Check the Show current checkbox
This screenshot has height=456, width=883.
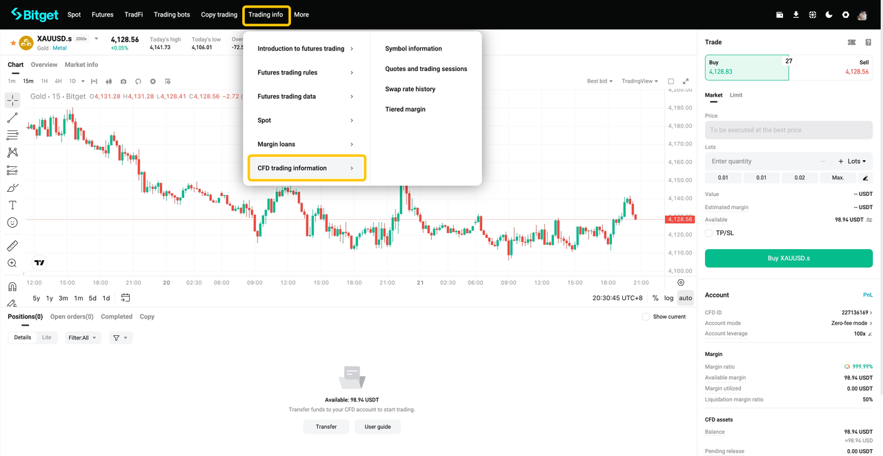pos(646,317)
